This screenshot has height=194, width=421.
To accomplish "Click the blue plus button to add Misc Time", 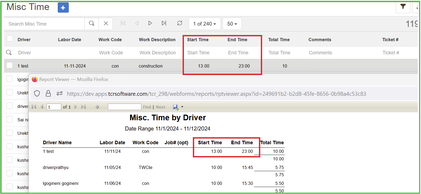I will 63,8.
